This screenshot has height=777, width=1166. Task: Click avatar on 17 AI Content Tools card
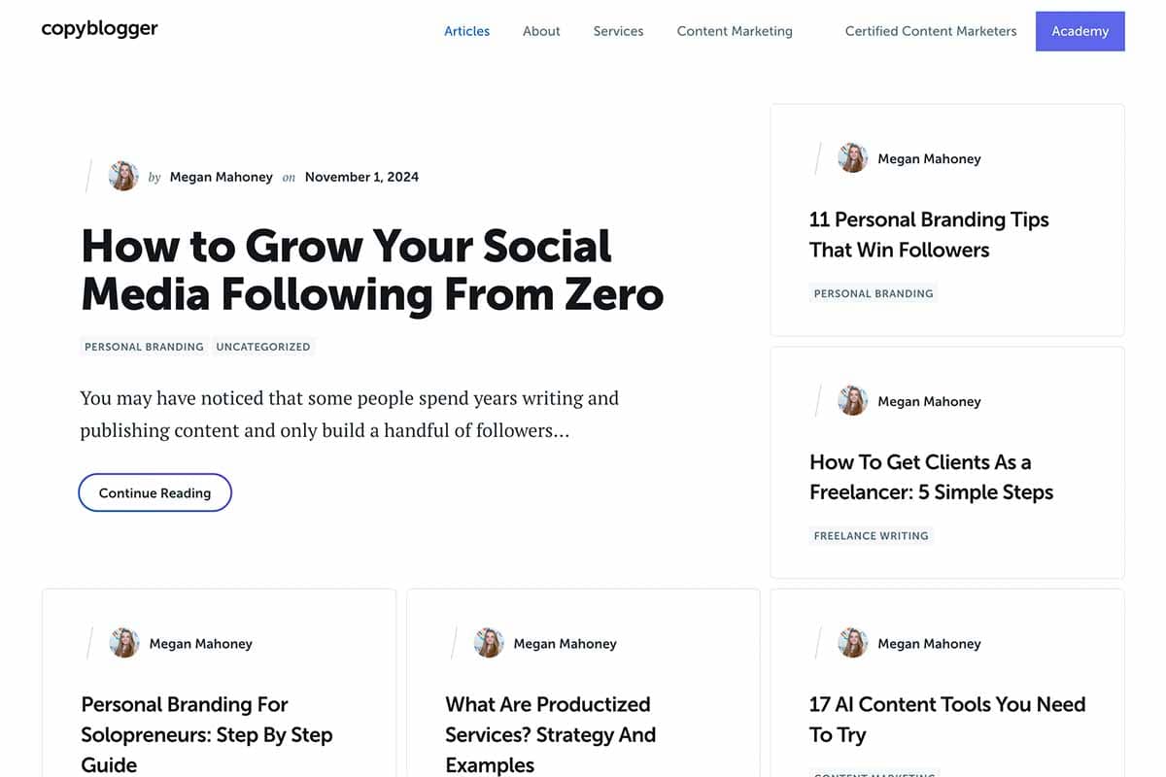point(852,643)
